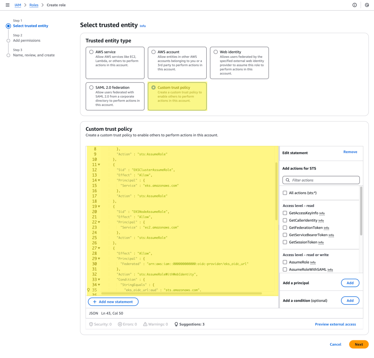Open the hamburger navigation menu
374x358 pixels.
click(8, 5)
